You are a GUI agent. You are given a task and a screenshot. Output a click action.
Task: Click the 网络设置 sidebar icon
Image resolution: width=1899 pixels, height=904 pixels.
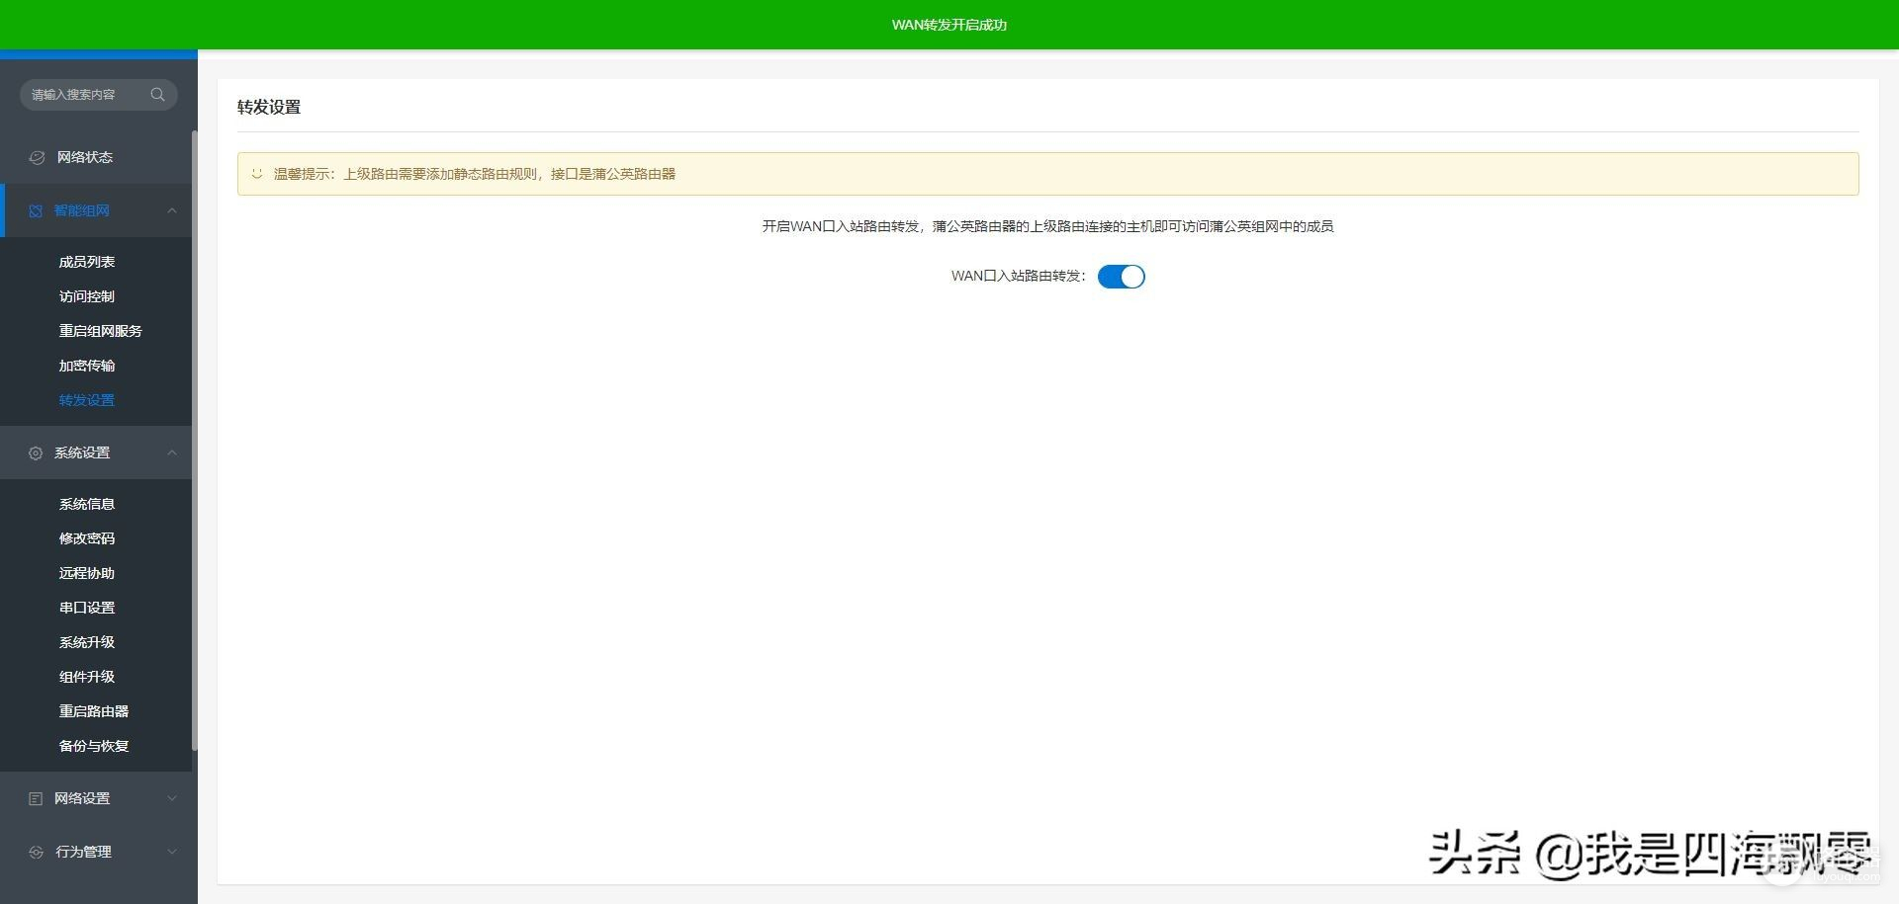[x=36, y=798]
